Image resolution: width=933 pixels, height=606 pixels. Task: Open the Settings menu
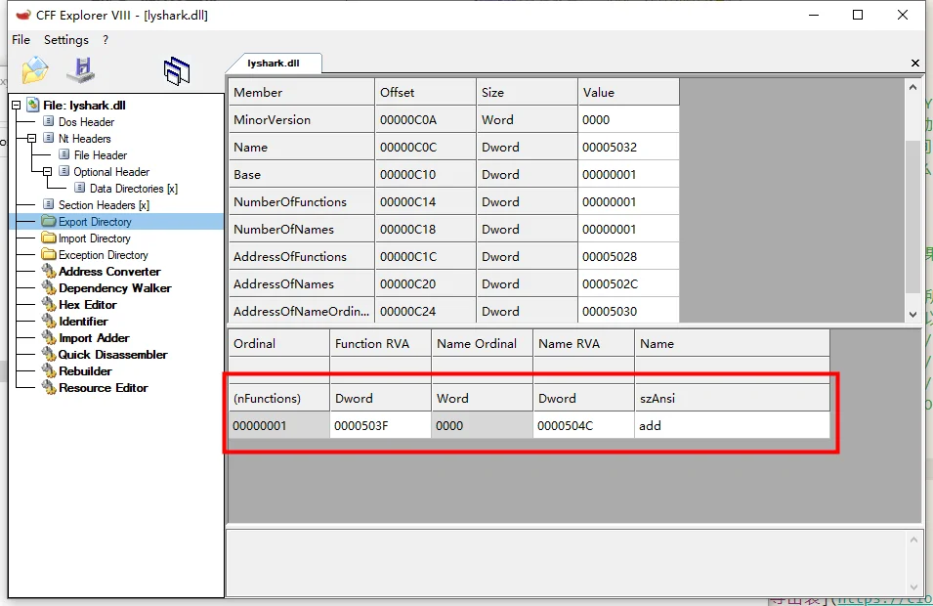pos(66,40)
